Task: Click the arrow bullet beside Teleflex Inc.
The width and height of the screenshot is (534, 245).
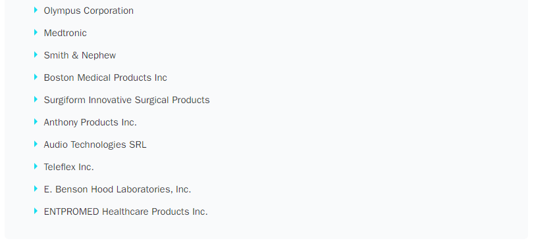Action: coord(36,166)
